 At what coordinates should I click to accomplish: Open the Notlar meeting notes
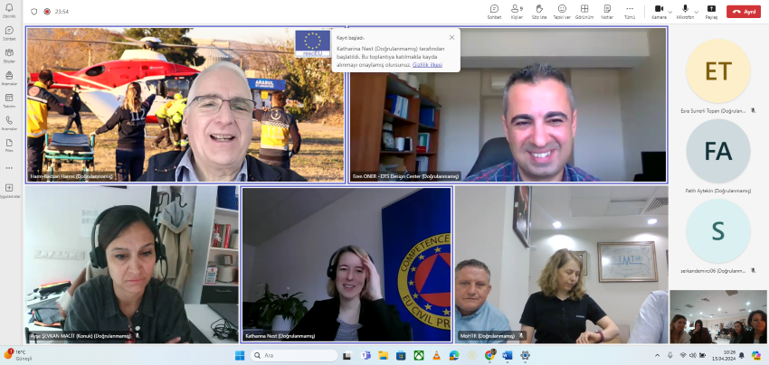click(606, 11)
